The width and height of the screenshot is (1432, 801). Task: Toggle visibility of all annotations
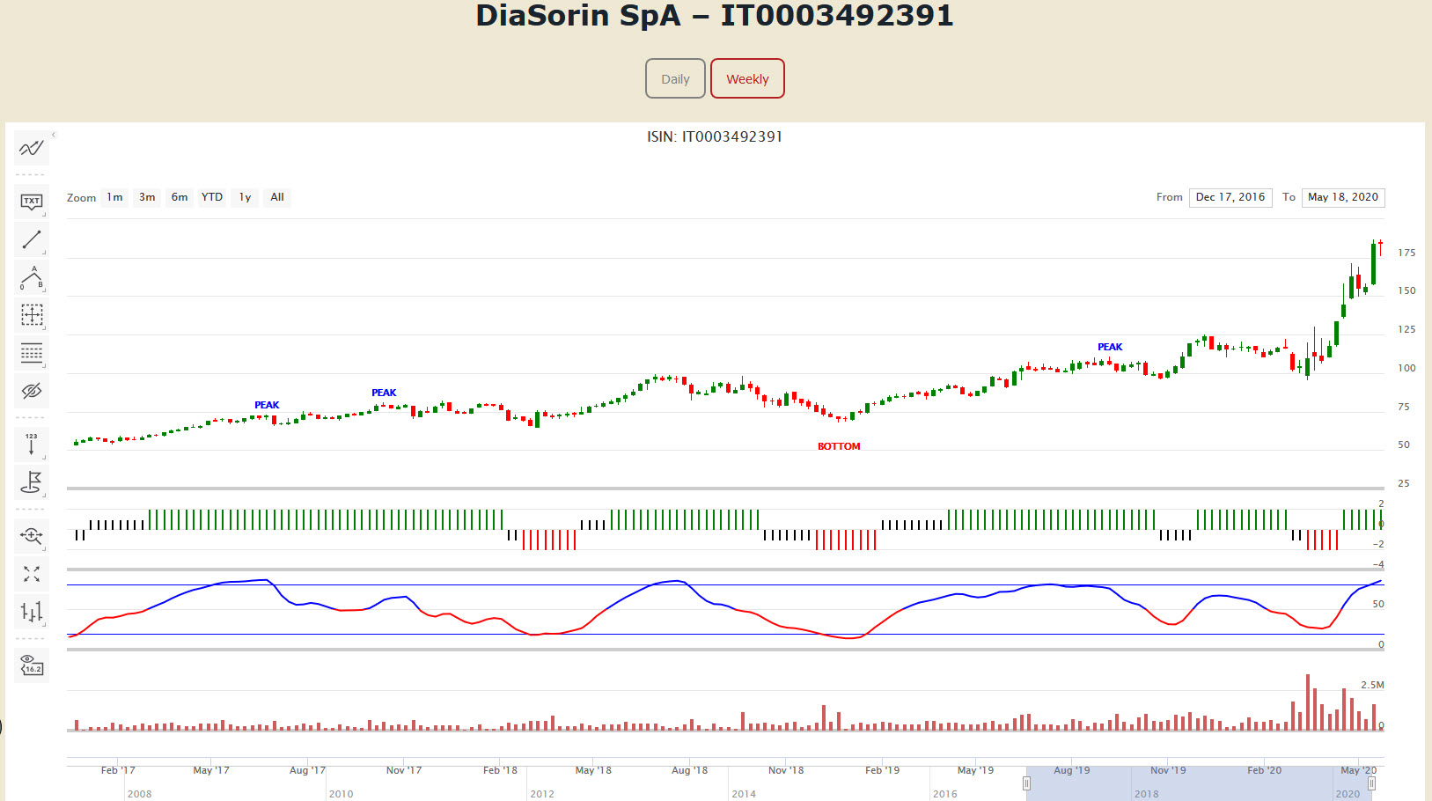[31, 391]
